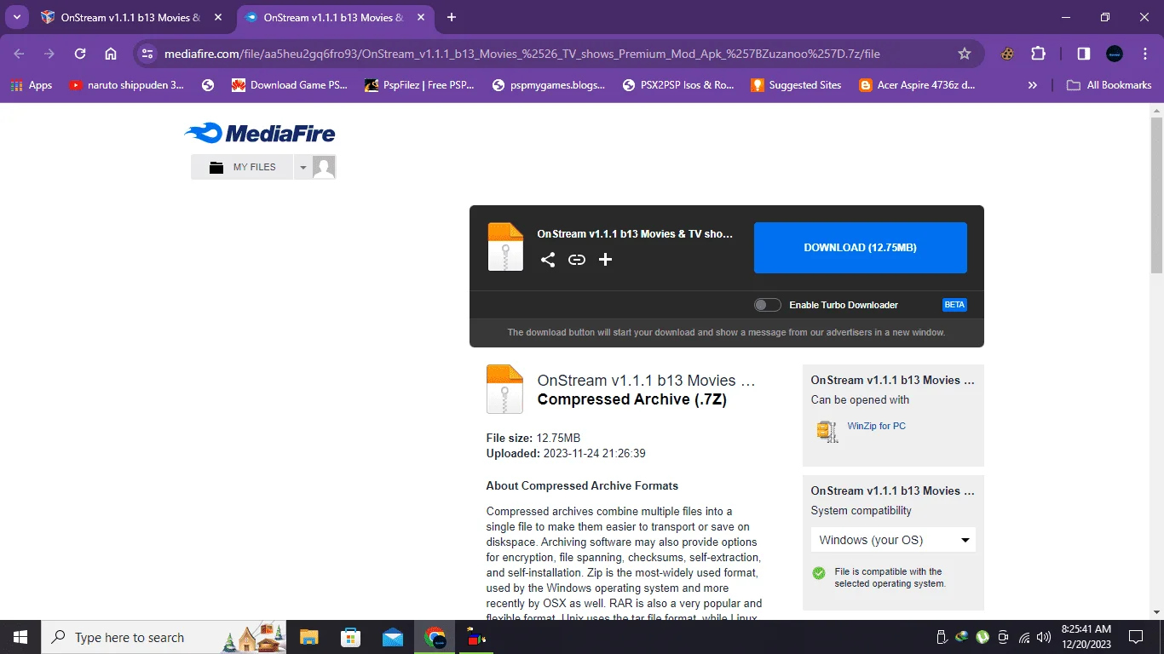Click the share icon under the file name
Viewport: 1164px width, 654px height.
coord(548,260)
